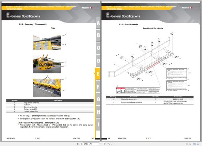Click 'Location of the decals' caption
The width and height of the screenshot is (202, 146).
(153, 28)
